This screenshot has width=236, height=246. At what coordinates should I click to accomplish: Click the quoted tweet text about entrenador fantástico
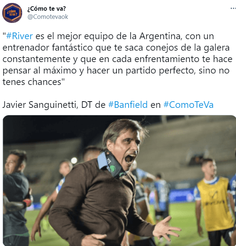pos(117,59)
